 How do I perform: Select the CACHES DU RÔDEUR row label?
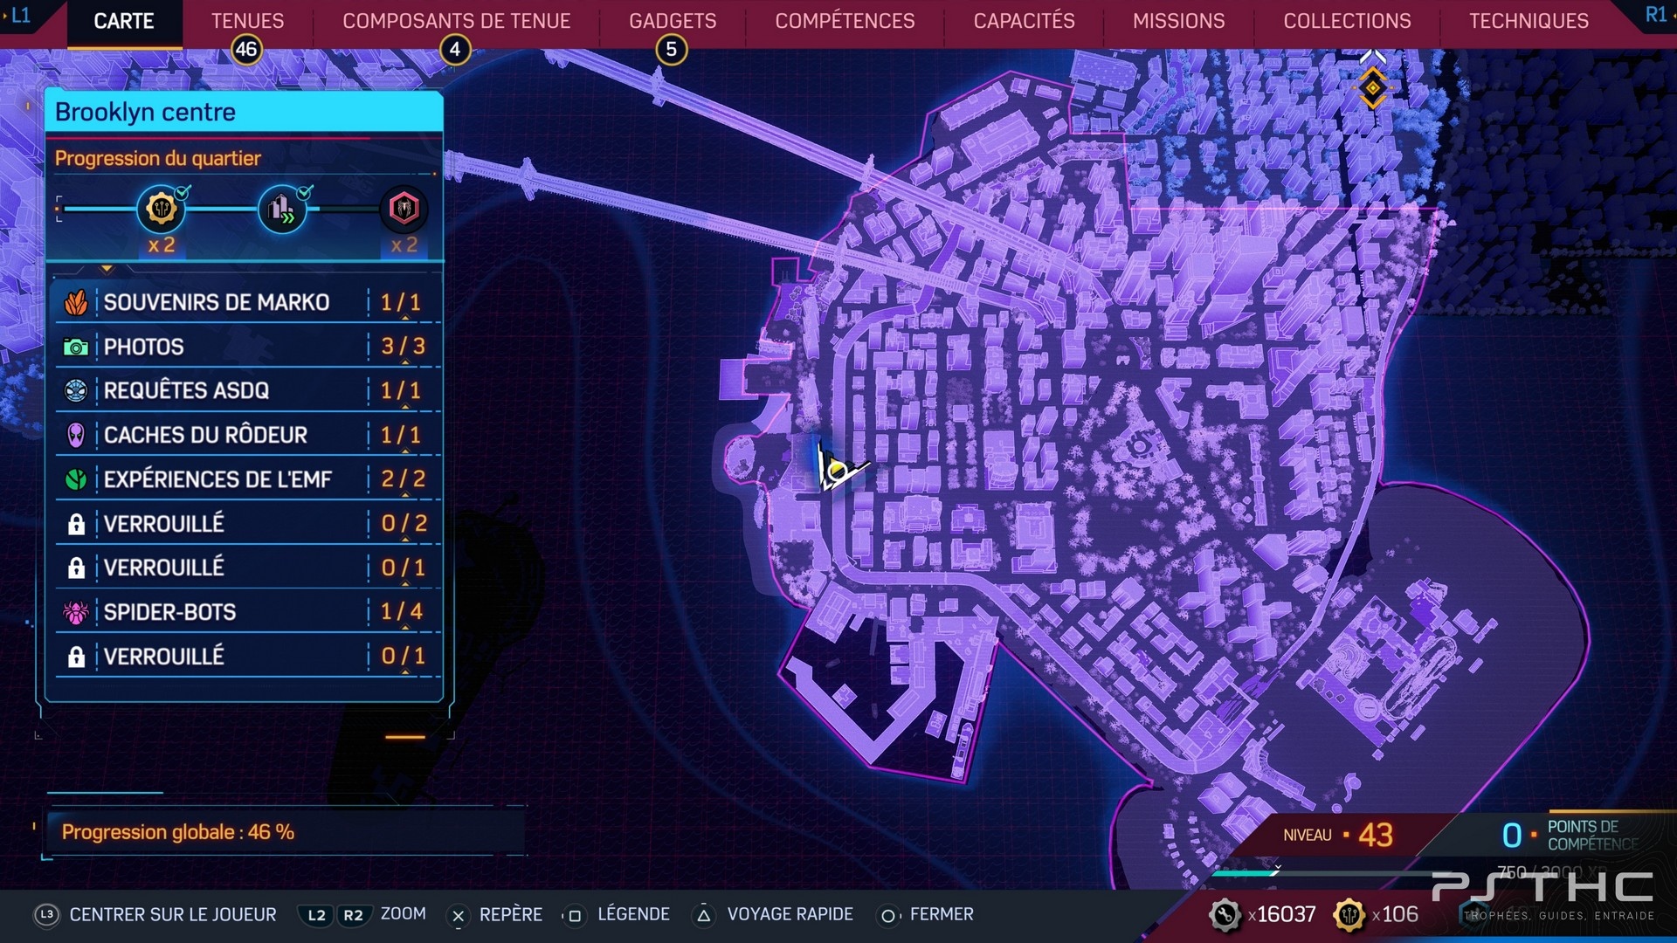pos(205,435)
